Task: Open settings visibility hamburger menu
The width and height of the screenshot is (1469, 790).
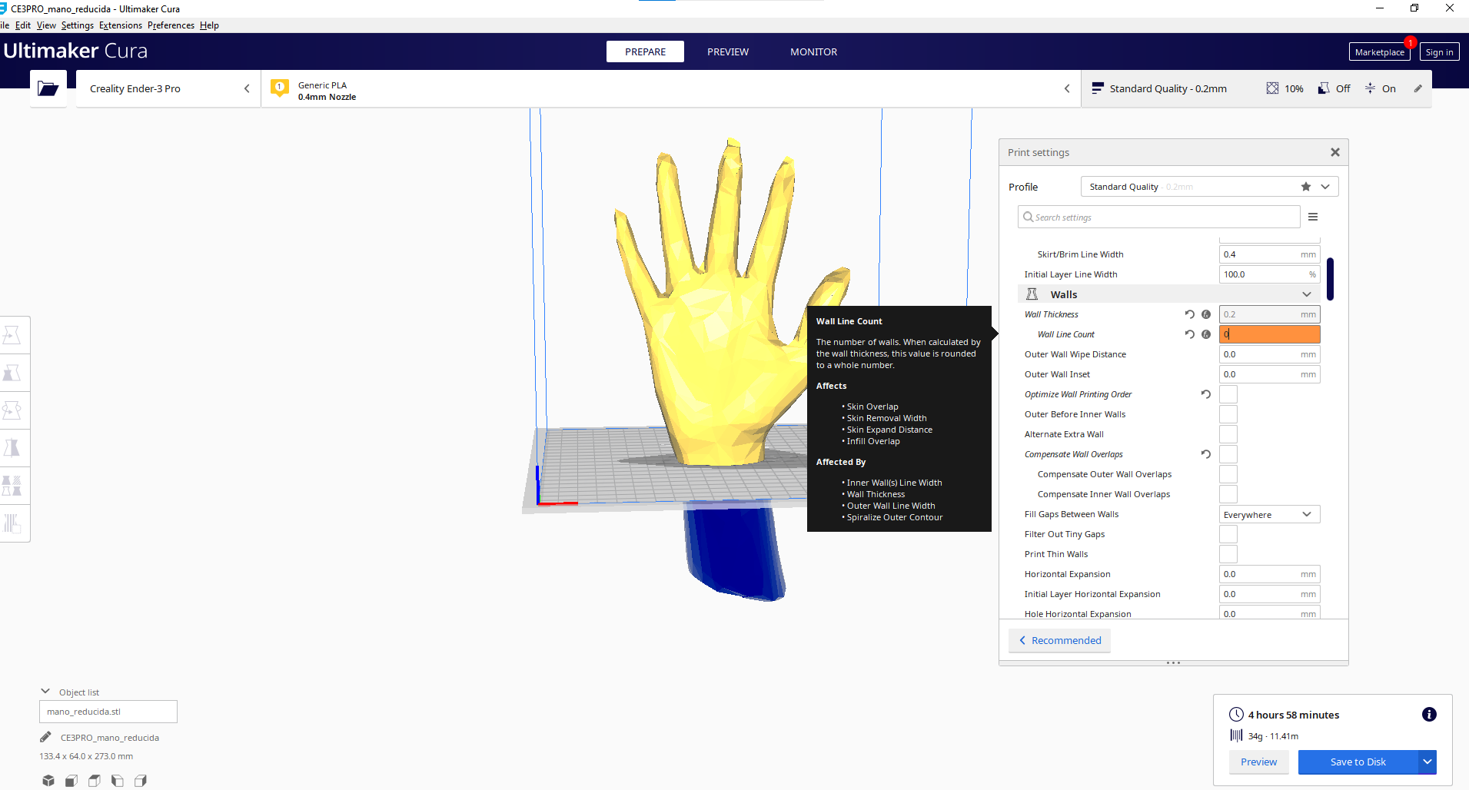Action: pyautogui.click(x=1313, y=217)
